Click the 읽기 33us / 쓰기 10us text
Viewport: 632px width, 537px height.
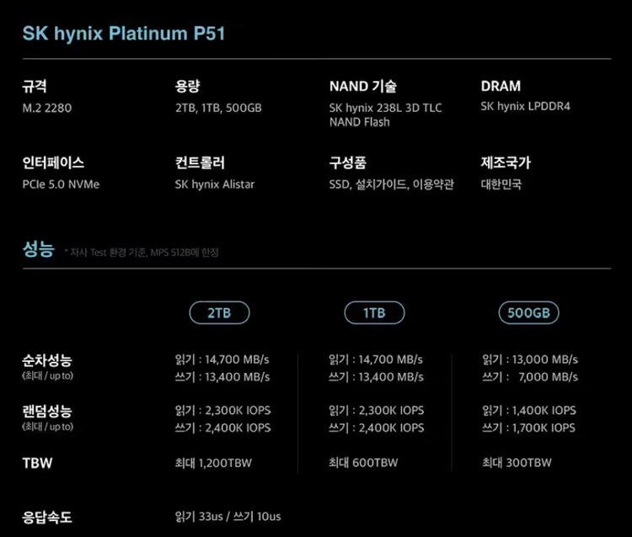[x=228, y=516]
